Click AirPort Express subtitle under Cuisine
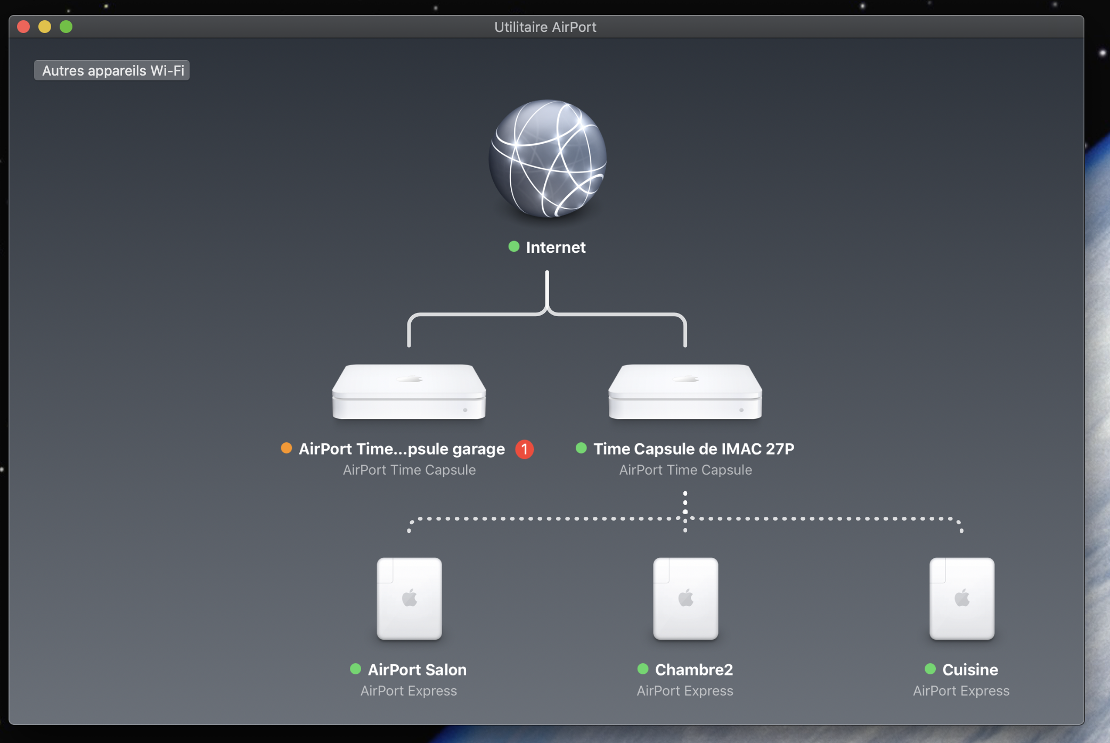The image size is (1110, 743). pyautogui.click(x=961, y=691)
